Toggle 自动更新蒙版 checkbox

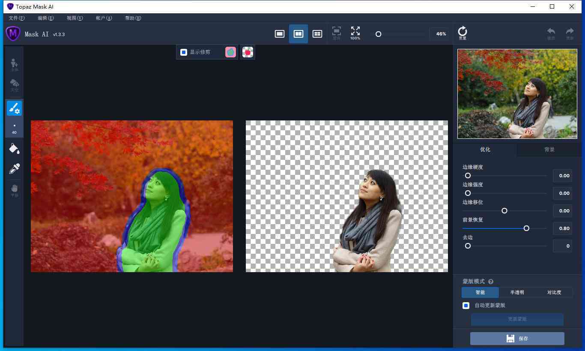pos(466,306)
